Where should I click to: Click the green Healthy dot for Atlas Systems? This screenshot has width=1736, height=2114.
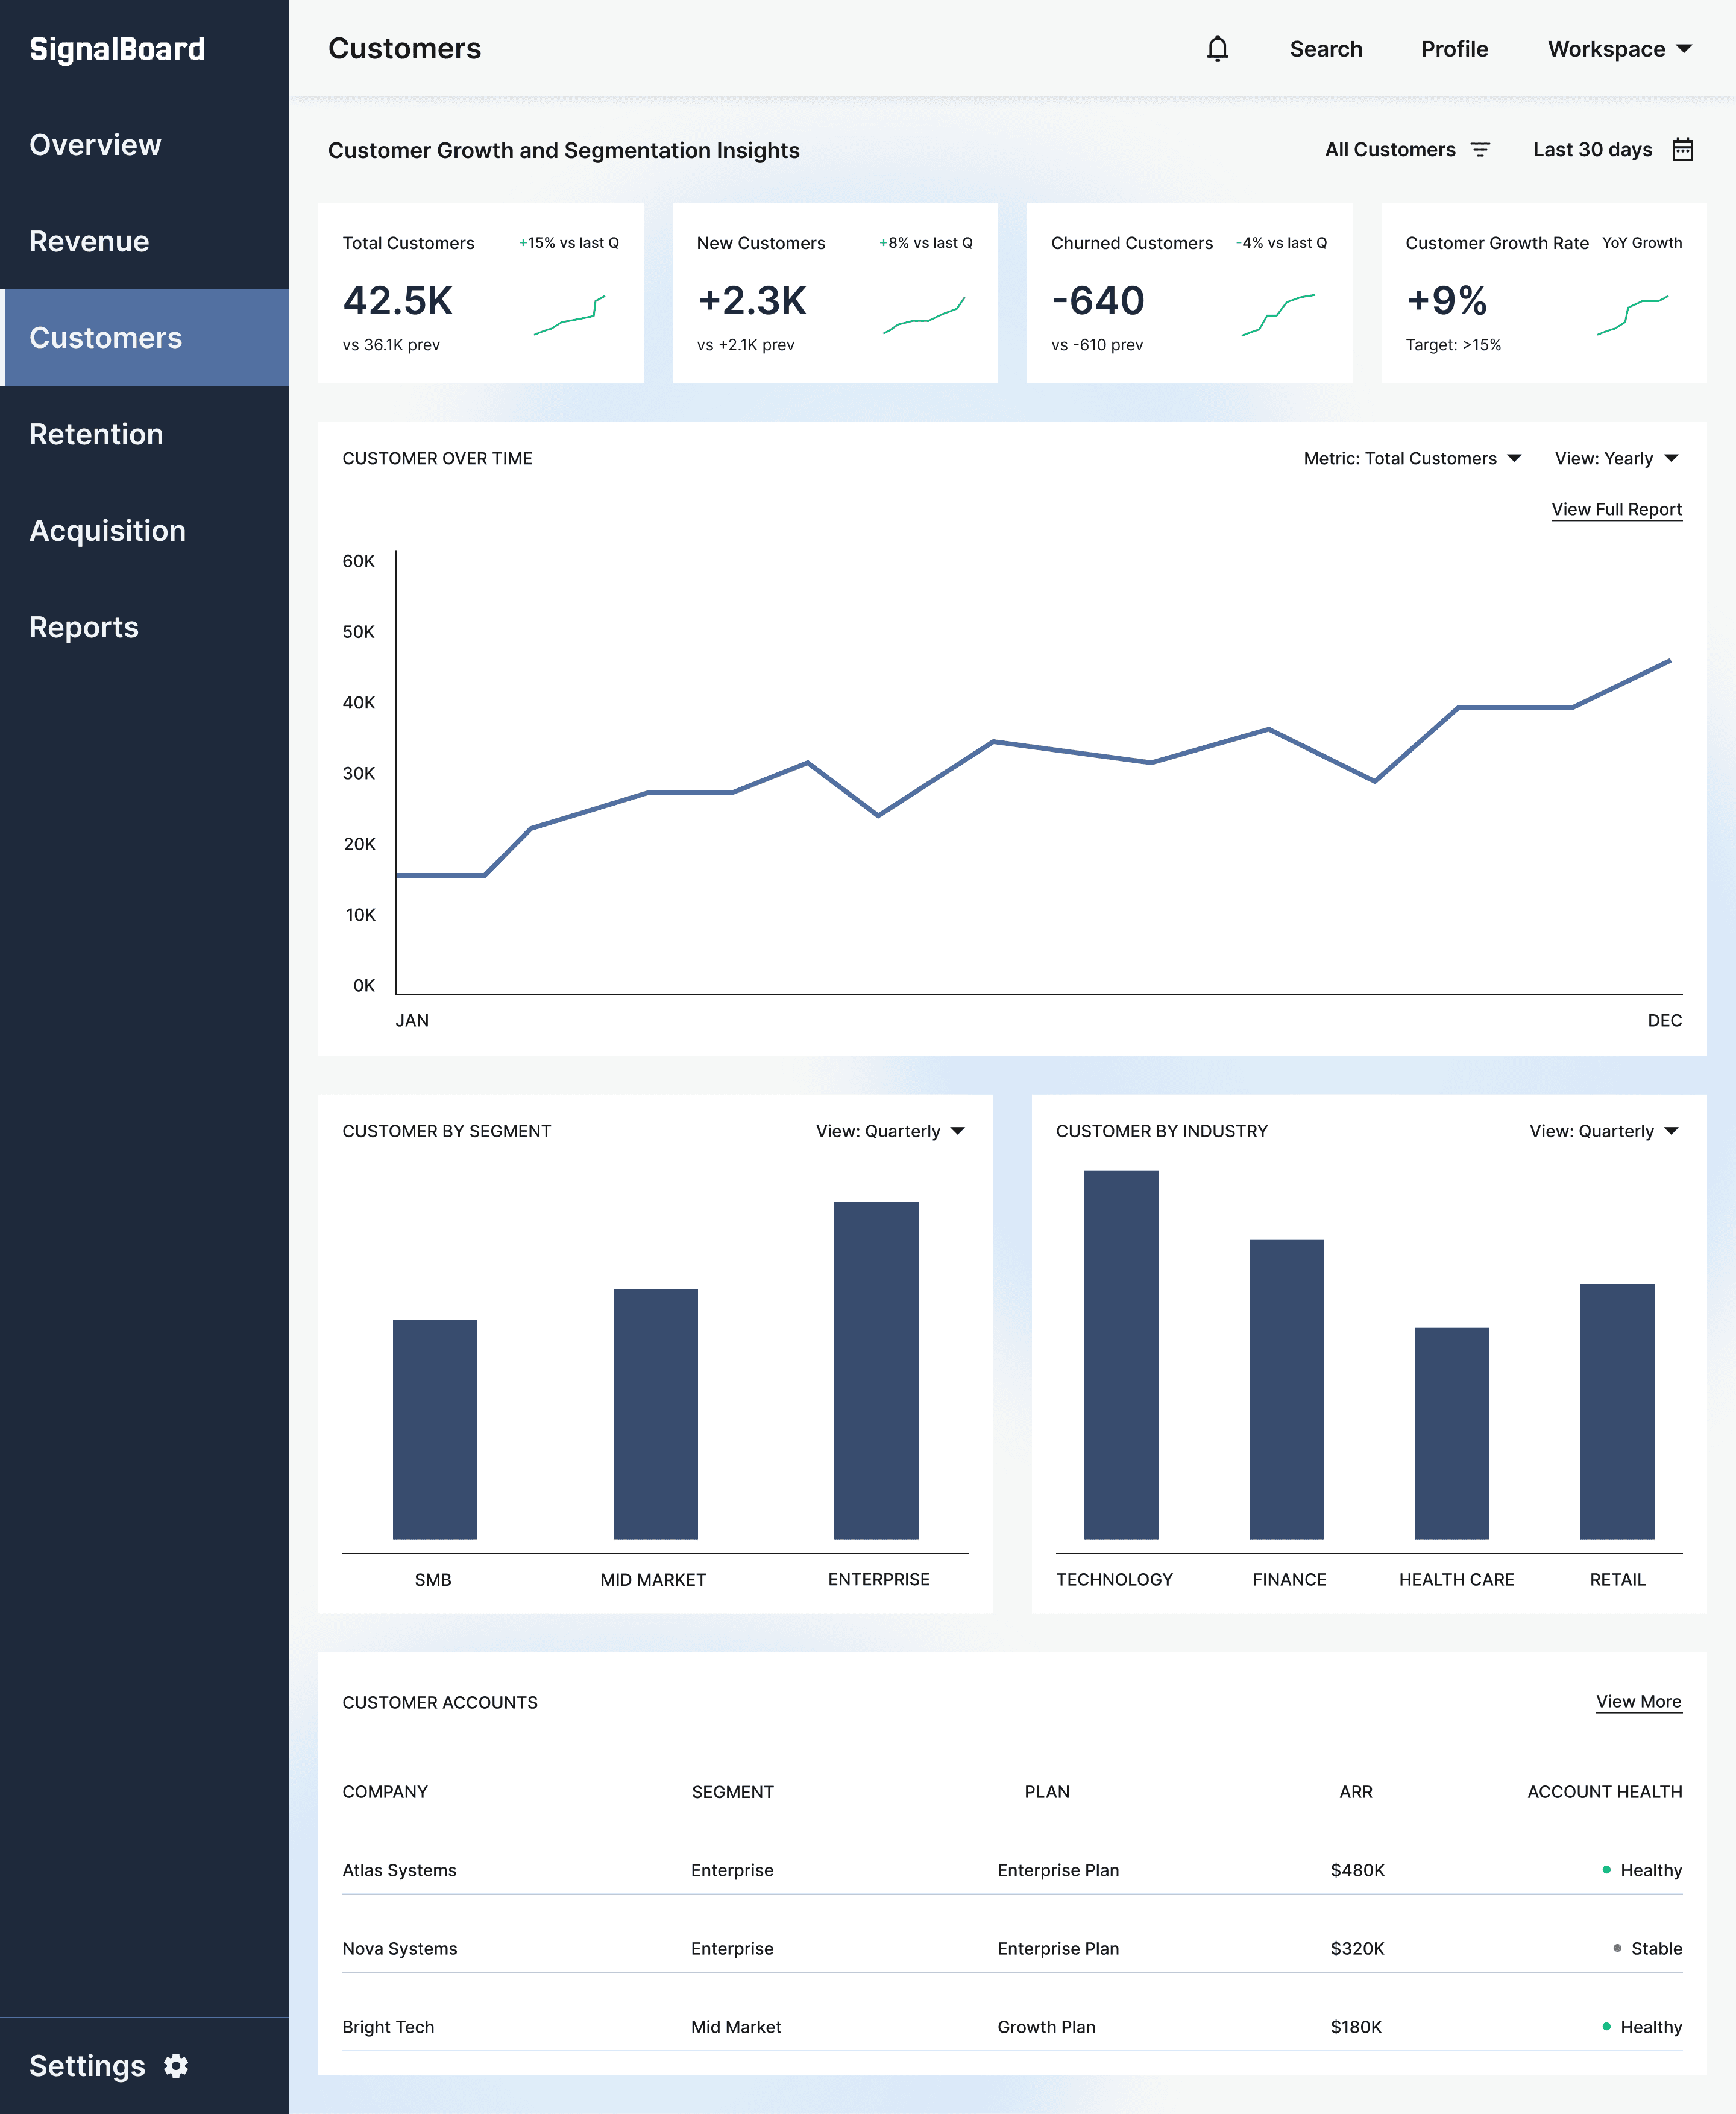click(1606, 1870)
